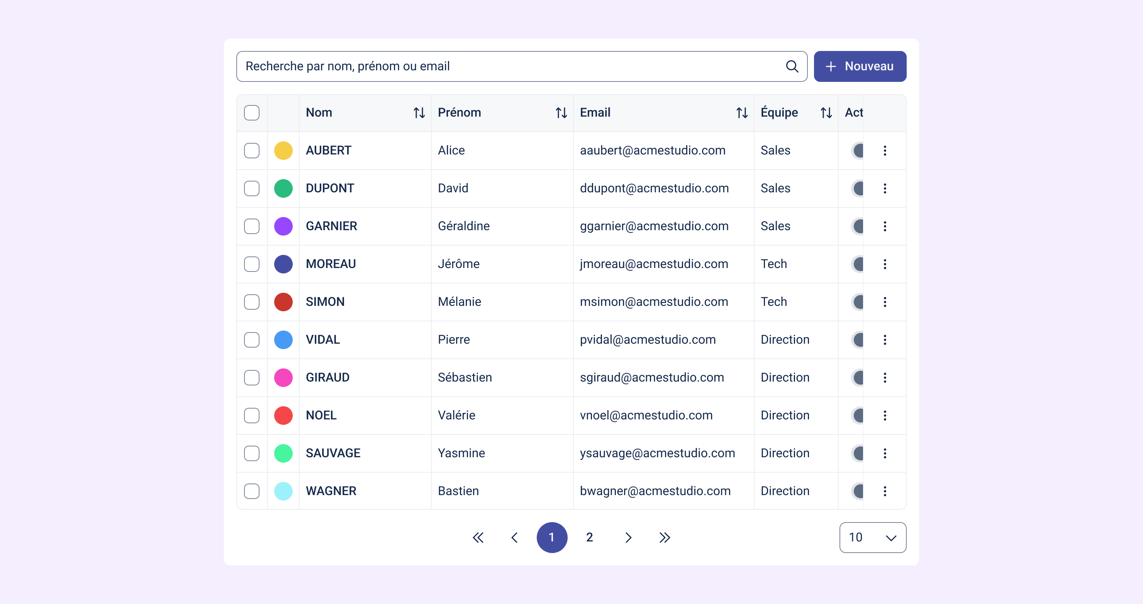Toggle active switch for GARNIER

(x=858, y=226)
